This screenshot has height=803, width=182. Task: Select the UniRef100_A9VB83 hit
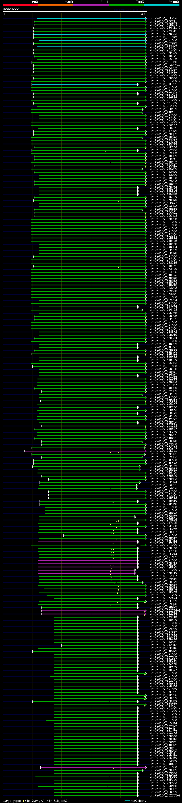pyautogui.click(x=163, y=150)
